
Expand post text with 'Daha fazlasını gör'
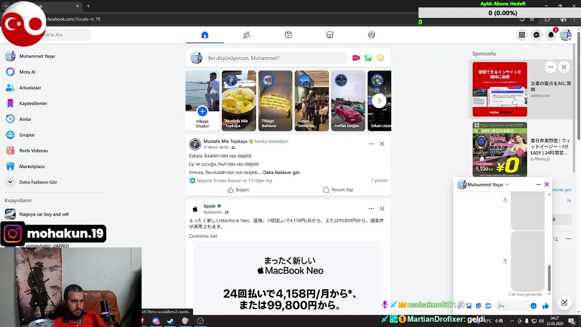[x=281, y=173]
